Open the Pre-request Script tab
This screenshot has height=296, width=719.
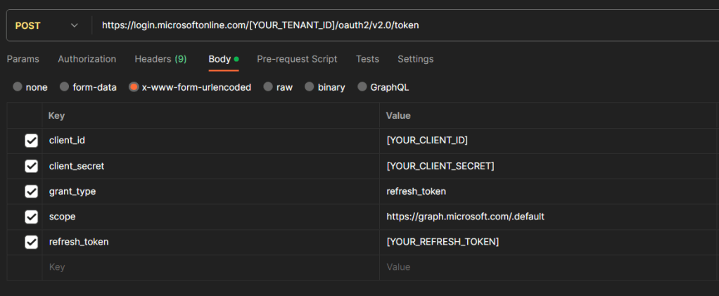(297, 59)
